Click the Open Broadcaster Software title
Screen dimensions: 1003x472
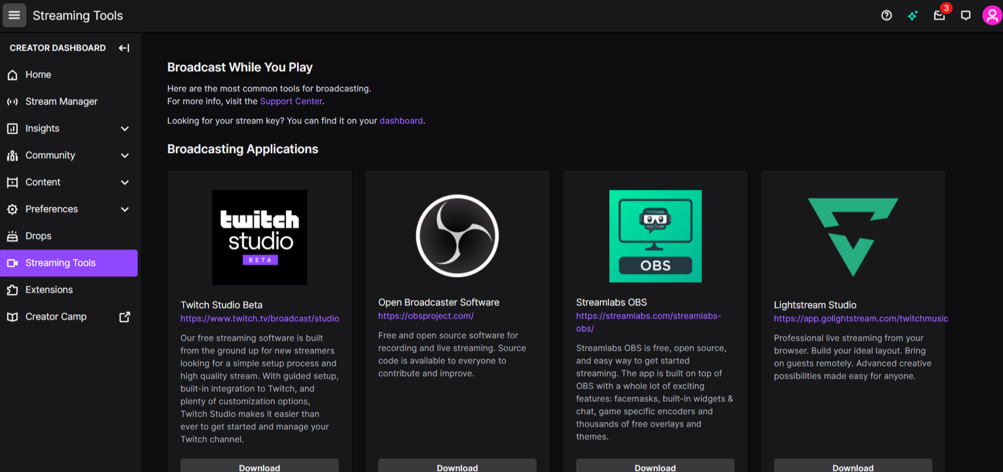[x=438, y=302]
